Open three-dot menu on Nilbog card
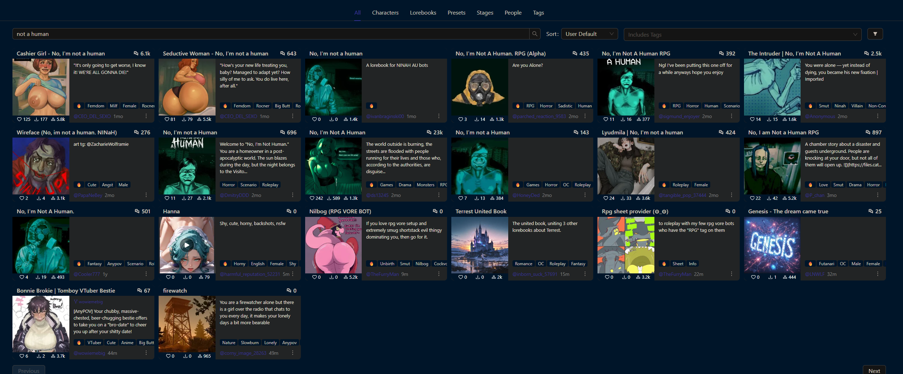 pyautogui.click(x=439, y=274)
